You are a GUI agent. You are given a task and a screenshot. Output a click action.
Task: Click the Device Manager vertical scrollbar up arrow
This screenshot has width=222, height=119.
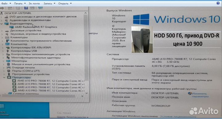click(x=85, y=13)
